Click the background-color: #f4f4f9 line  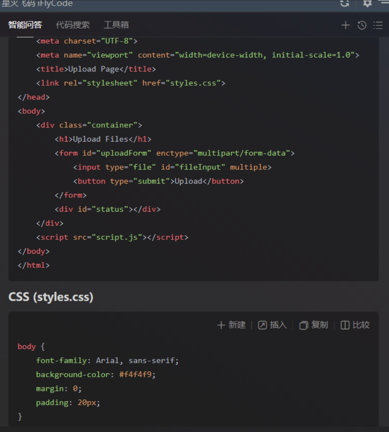(x=96, y=375)
